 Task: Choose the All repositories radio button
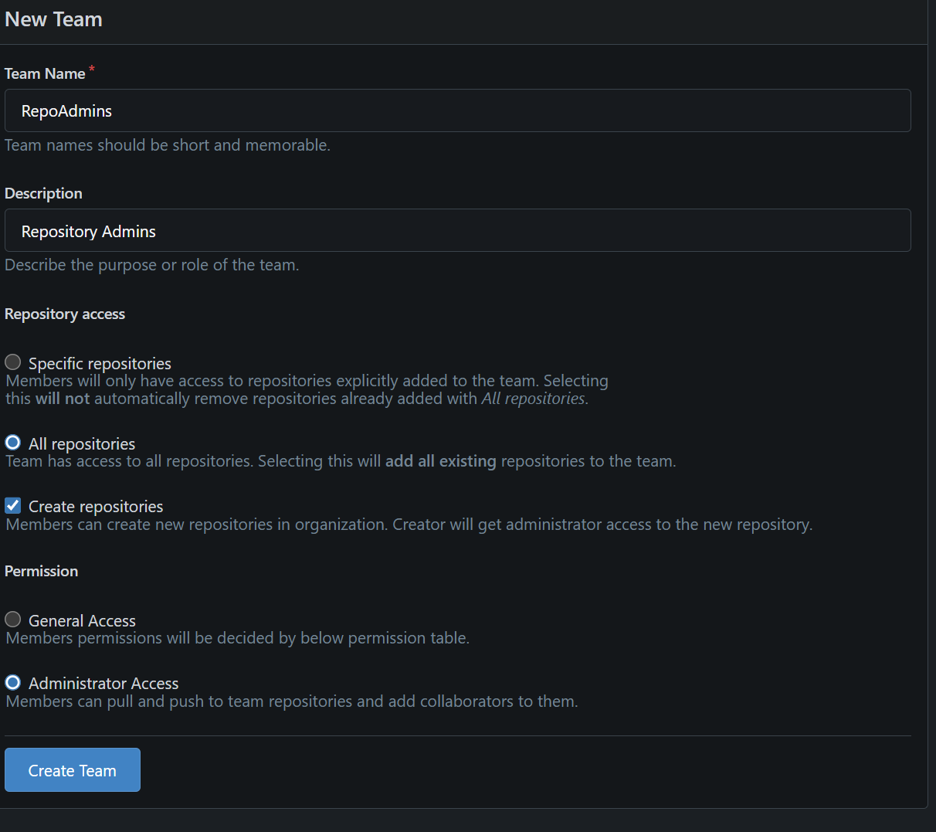(13, 443)
